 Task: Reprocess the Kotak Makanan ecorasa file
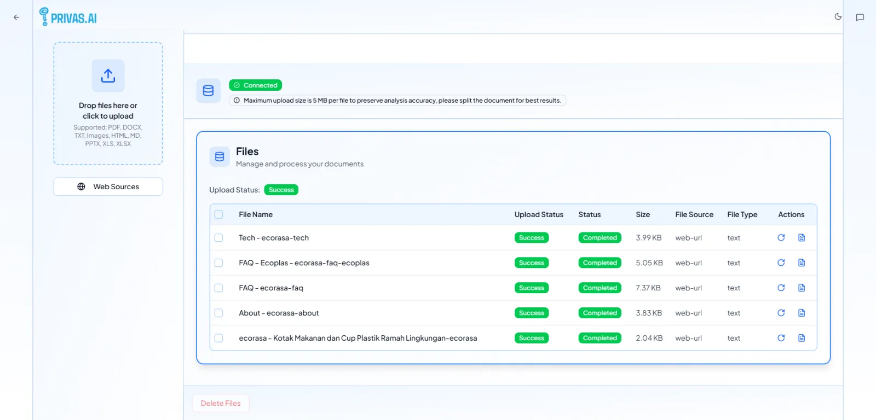(x=781, y=339)
